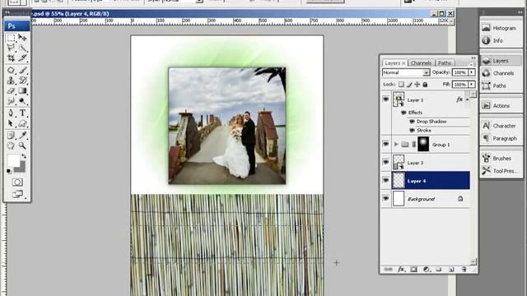Open Paragraph panel from dock
Image resolution: width=527 pixels, height=296 pixels.
click(501, 138)
